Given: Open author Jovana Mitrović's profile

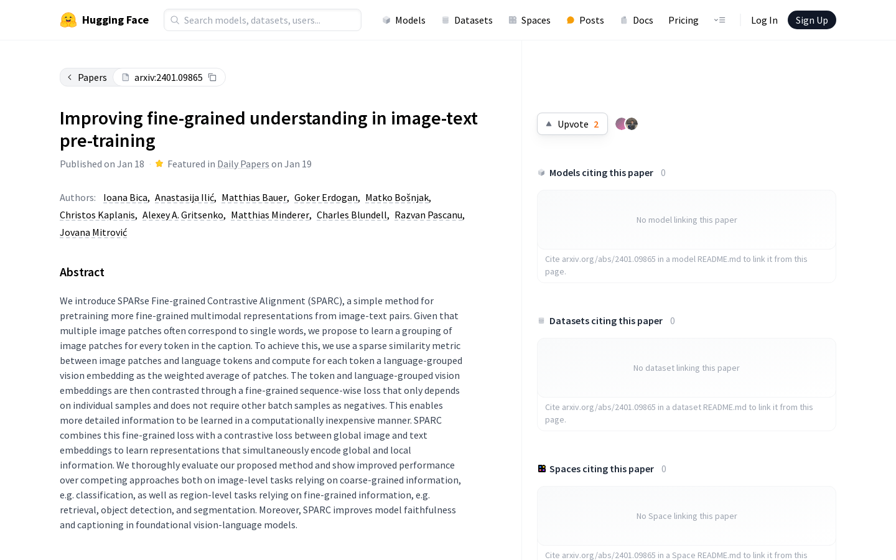Looking at the screenshot, I should click(x=93, y=232).
